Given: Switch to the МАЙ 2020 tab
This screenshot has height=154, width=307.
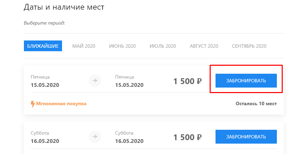Looking at the screenshot, I should click(84, 46).
